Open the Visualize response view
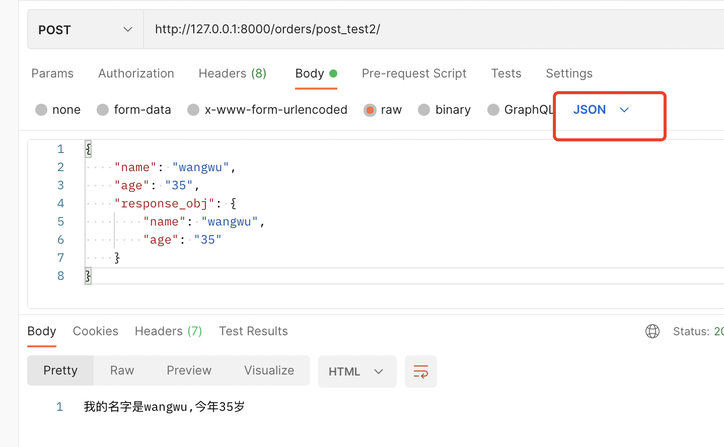724x447 pixels. [x=269, y=370]
